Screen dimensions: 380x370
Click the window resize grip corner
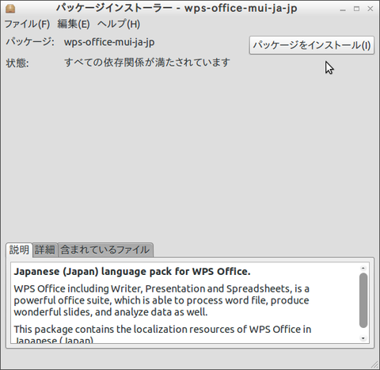[x=375, y=365]
